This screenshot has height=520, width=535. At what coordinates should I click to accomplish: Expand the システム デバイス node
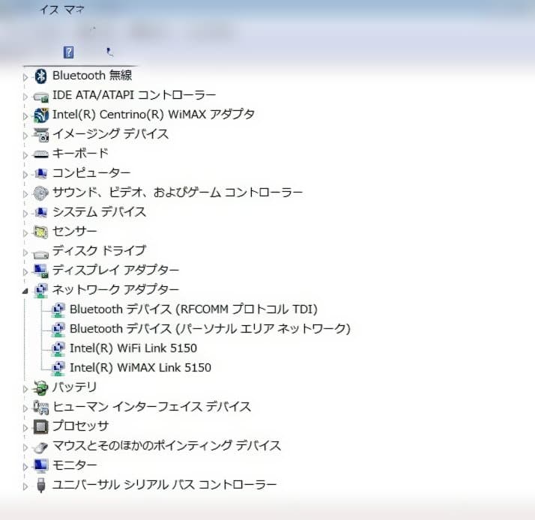tap(25, 214)
